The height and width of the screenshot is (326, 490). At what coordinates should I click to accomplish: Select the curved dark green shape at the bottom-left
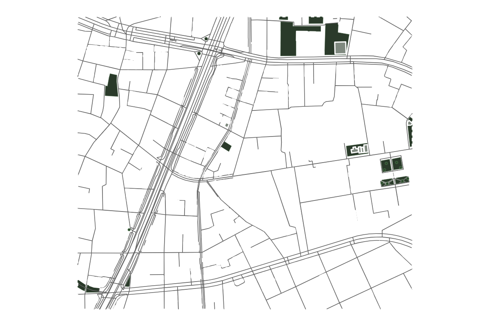coord(88,287)
